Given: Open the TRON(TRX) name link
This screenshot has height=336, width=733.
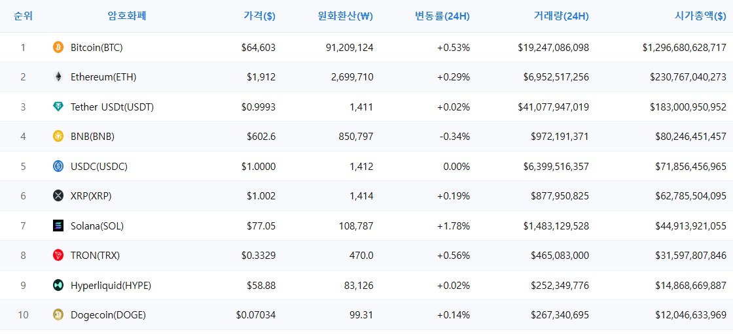Looking at the screenshot, I should [96, 256].
